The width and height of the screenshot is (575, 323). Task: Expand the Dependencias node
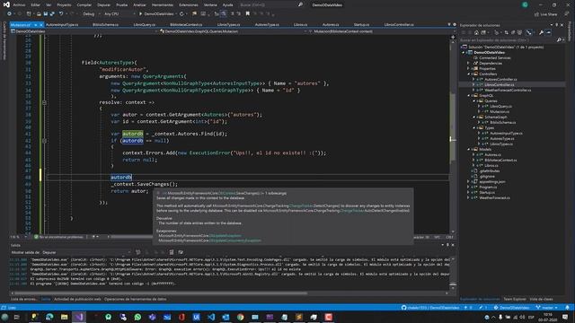click(x=468, y=63)
